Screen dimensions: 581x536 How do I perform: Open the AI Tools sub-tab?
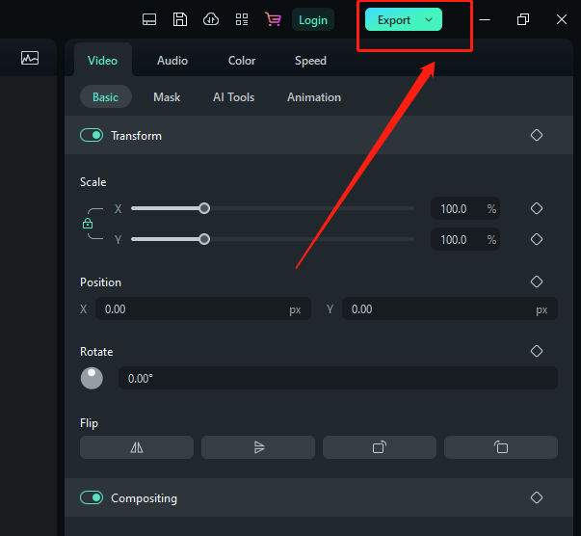click(x=233, y=97)
